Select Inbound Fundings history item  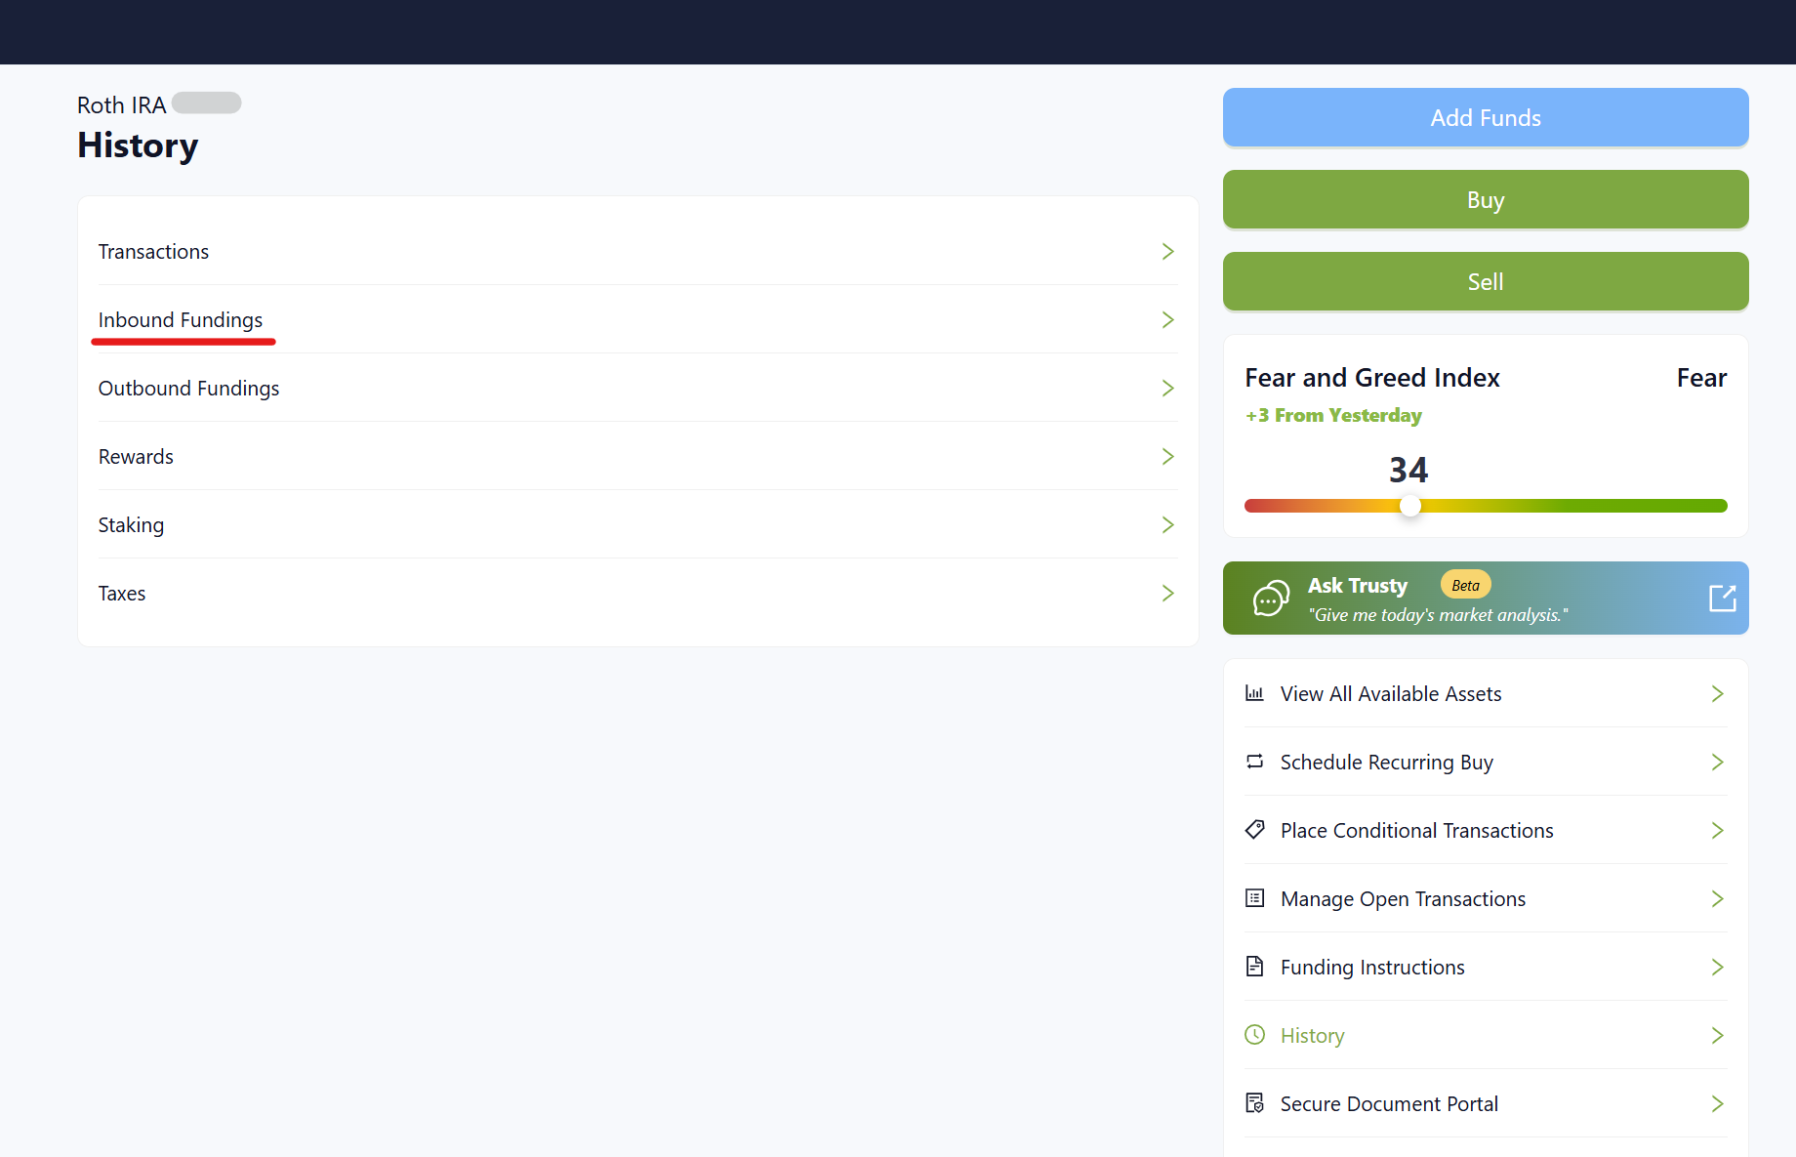click(x=181, y=320)
